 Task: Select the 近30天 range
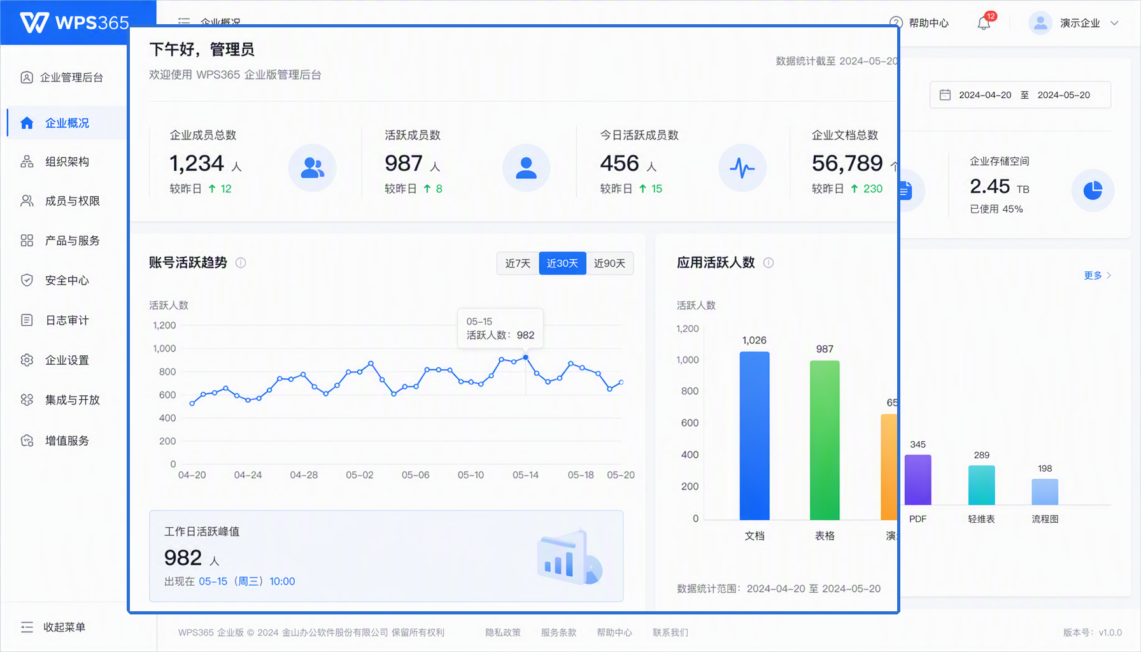[562, 263]
